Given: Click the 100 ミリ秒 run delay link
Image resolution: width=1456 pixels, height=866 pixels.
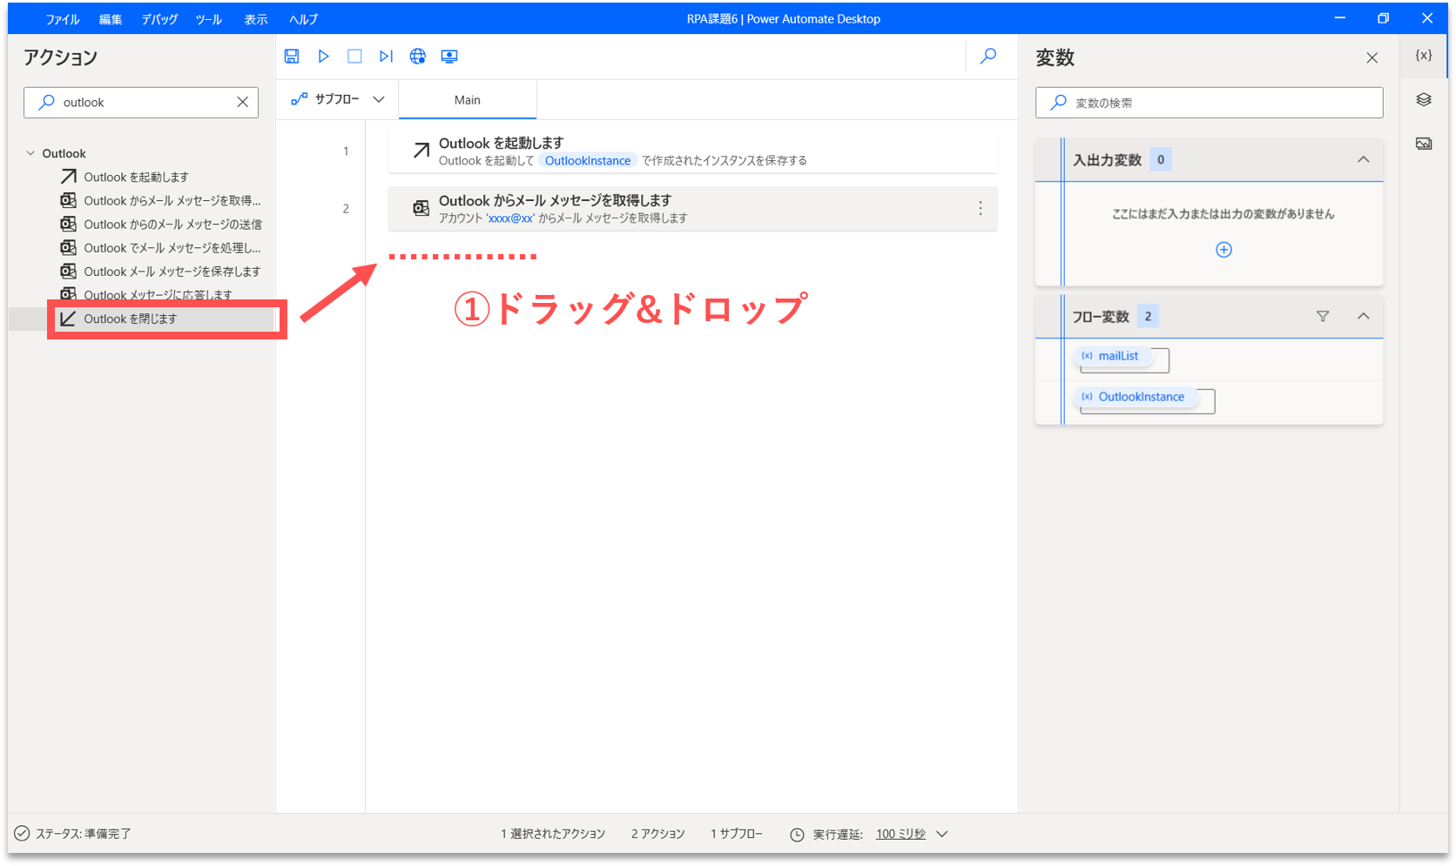Looking at the screenshot, I should coord(900,834).
